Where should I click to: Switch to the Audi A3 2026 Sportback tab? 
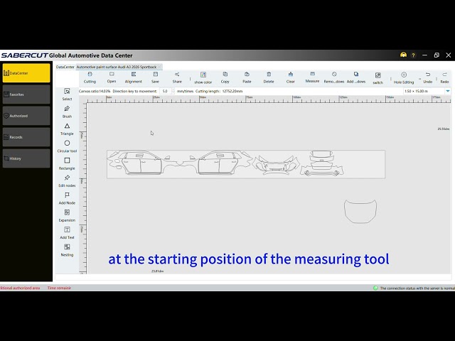[x=117, y=67]
